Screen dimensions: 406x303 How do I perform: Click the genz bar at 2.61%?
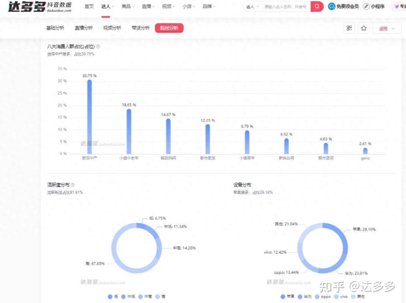[365, 151]
